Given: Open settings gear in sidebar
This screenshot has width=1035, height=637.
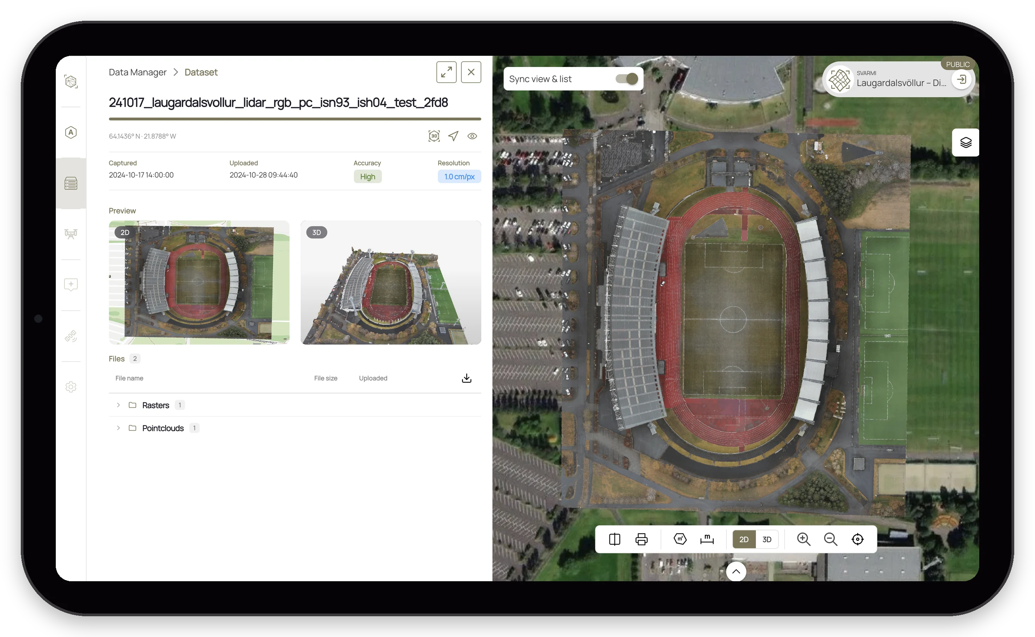Looking at the screenshot, I should point(71,387).
